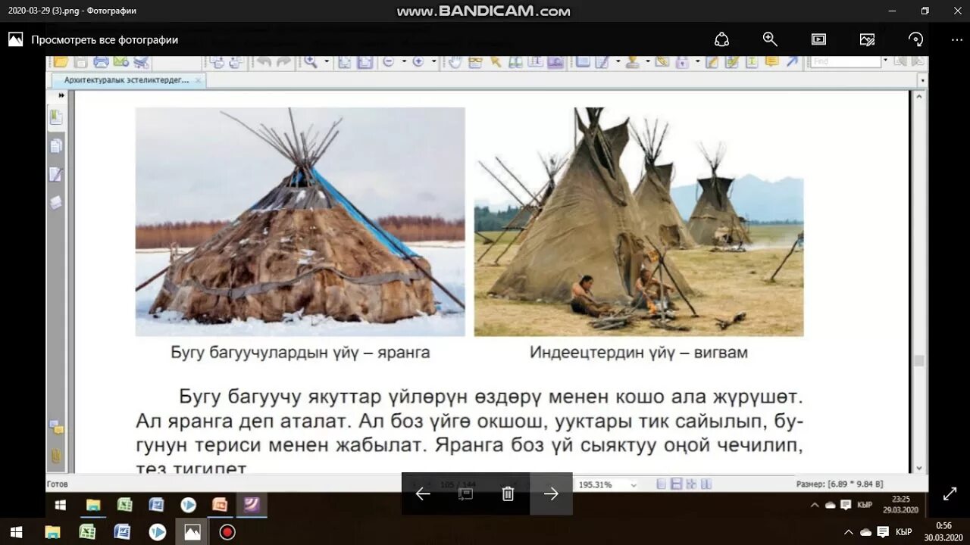This screenshot has height=545, width=970.
Task: Go to next photo with right arrow
Action: point(551,494)
